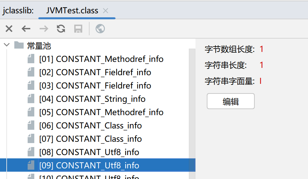Image resolution: width=308 pixels, height=179 pixels.
Task: Open the web browser globe icon
Action: pyautogui.click(x=100, y=29)
